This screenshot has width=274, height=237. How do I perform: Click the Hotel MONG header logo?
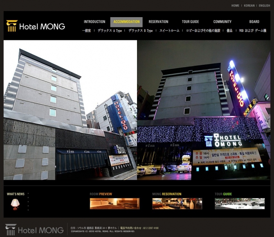point(36,26)
